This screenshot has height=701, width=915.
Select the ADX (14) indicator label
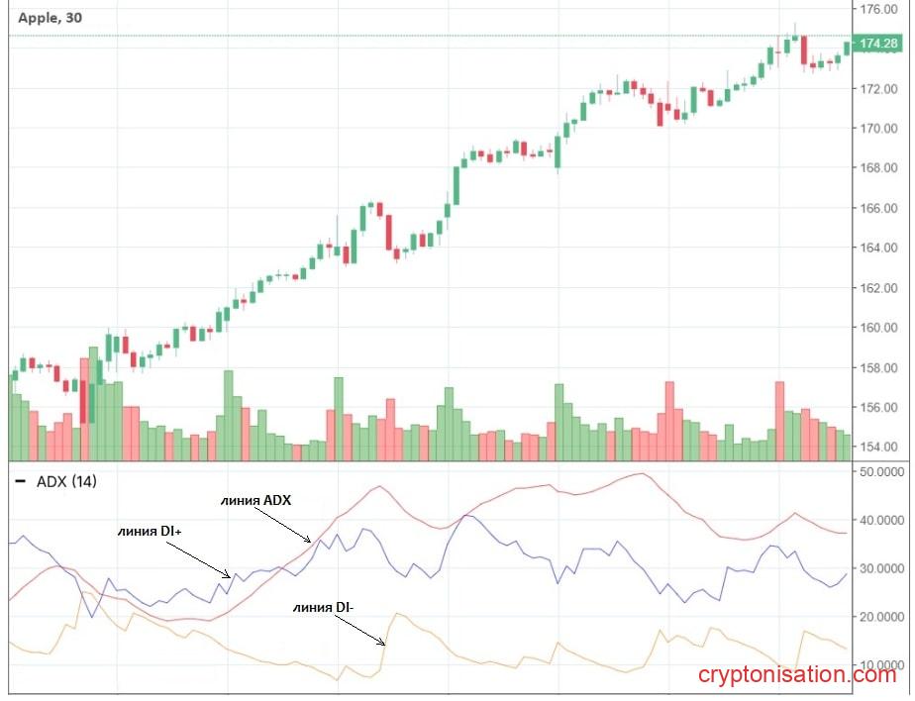(x=66, y=481)
